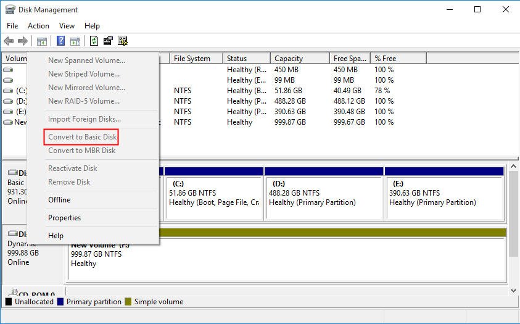Choose New Striped Volume entry
This screenshot has height=324, width=520.
pyautogui.click(x=84, y=74)
